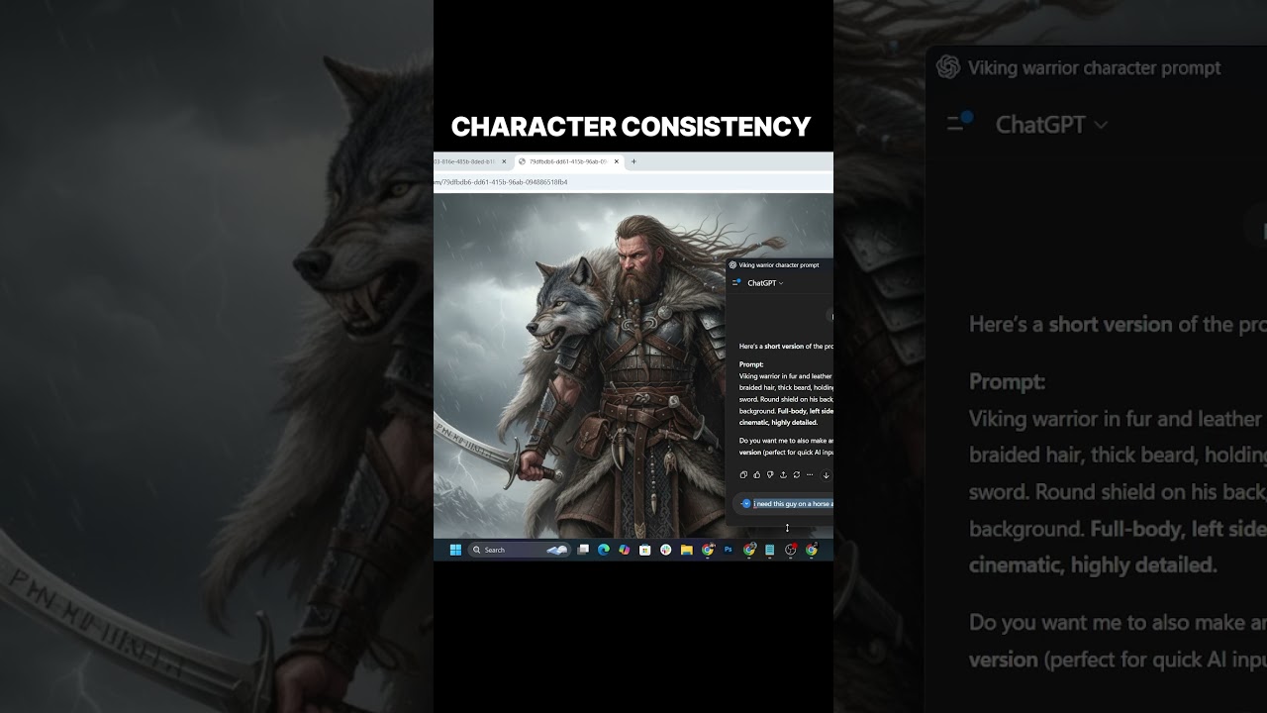Click the ChatGPT message input field
This screenshot has height=713, width=1267.
[x=784, y=503]
